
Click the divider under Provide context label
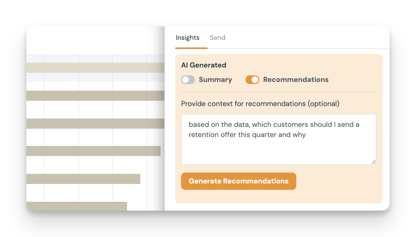point(279,92)
